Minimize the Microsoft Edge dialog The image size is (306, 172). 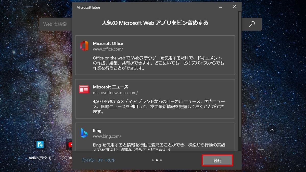221,7
